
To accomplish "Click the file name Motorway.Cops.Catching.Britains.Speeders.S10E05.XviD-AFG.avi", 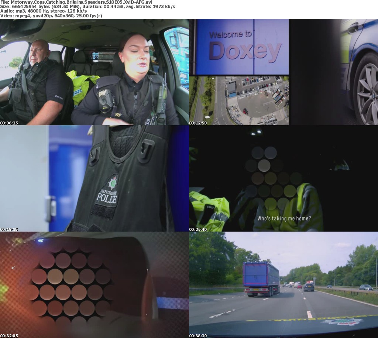I will point(82,2).
